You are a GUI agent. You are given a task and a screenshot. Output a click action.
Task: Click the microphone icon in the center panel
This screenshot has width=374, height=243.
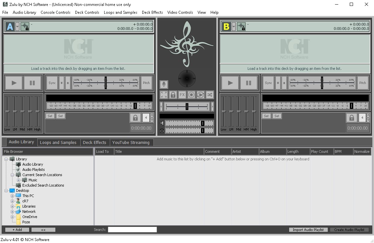click(x=163, y=84)
